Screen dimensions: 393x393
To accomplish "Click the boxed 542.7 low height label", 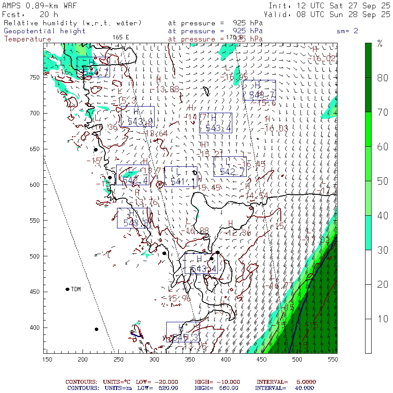I will click(230, 167).
